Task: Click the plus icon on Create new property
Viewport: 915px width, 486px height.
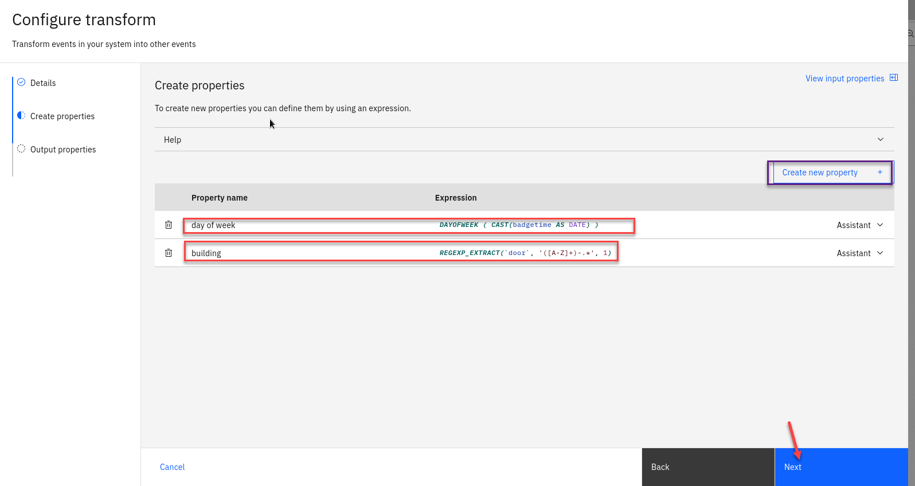Action: coord(879,172)
